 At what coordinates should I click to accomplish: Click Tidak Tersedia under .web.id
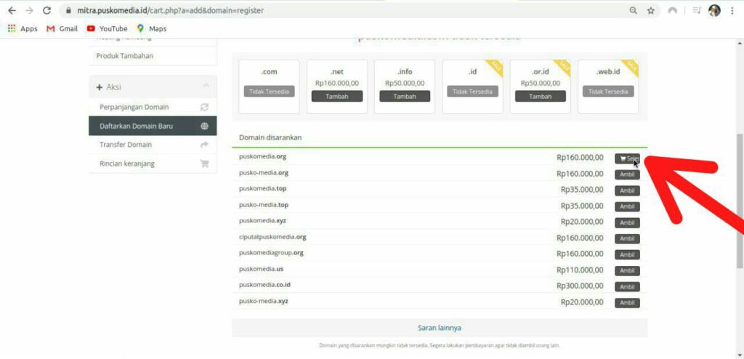pos(608,92)
